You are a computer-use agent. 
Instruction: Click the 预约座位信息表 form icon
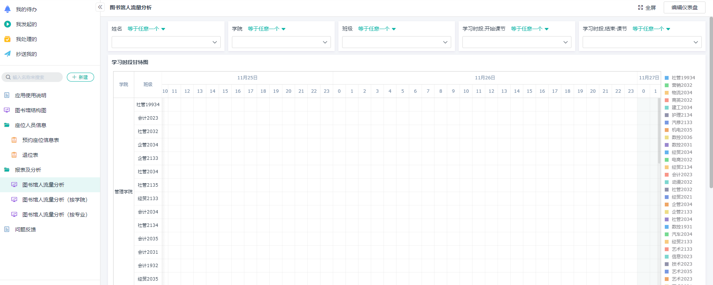pos(14,140)
